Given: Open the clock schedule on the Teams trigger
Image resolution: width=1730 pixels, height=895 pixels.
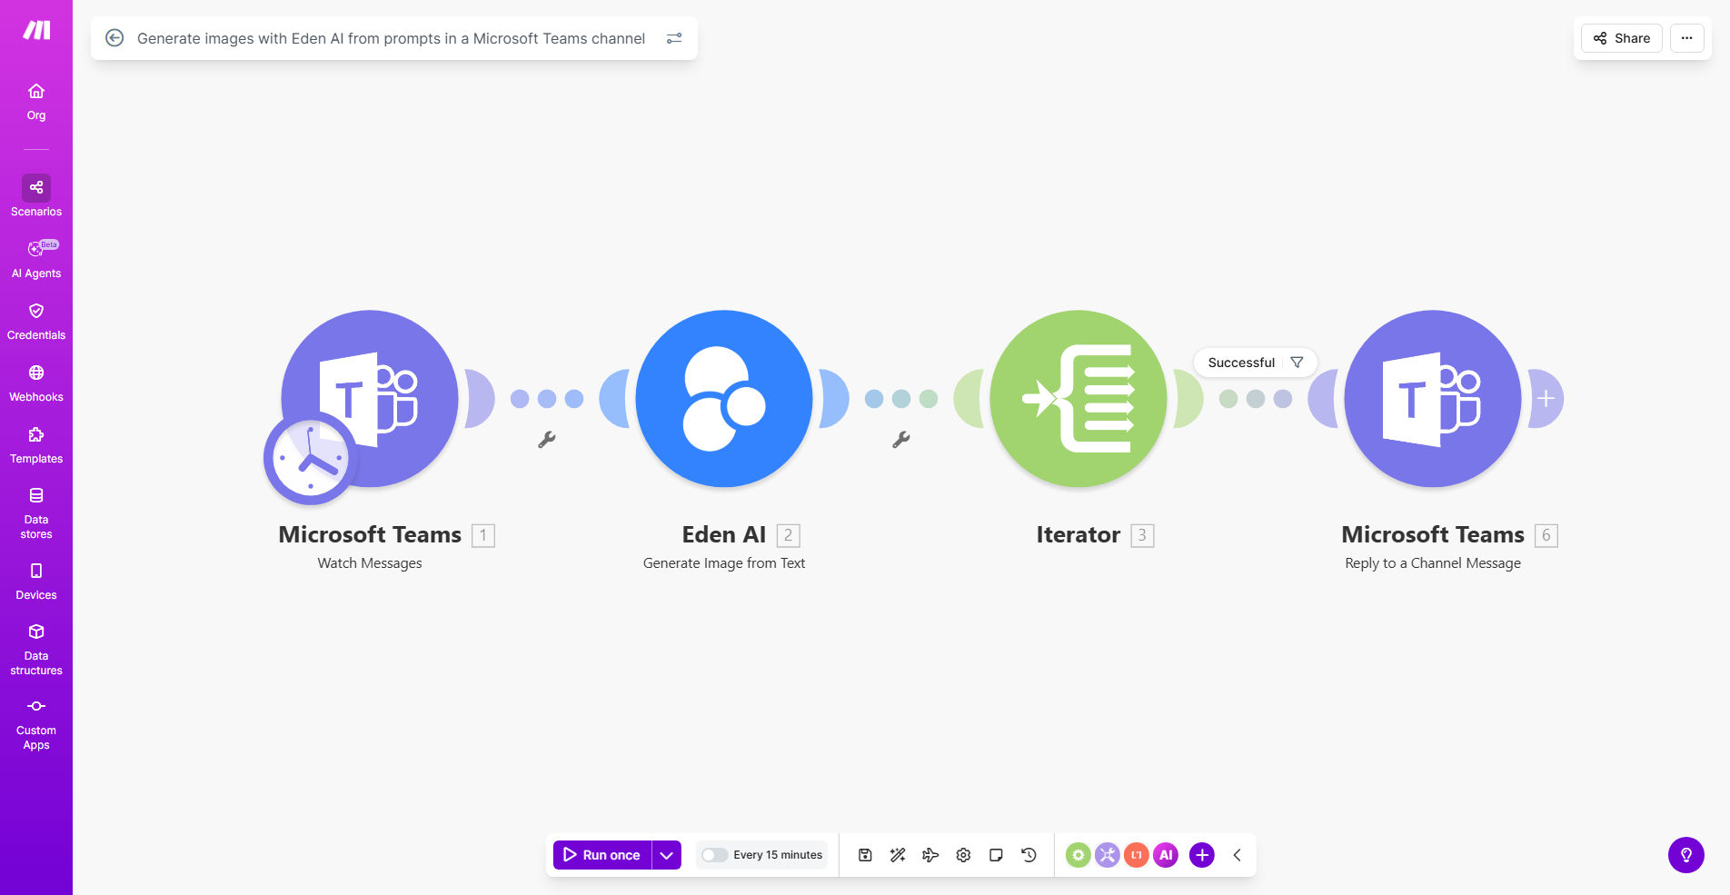Looking at the screenshot, I should (x=311, y=458).
